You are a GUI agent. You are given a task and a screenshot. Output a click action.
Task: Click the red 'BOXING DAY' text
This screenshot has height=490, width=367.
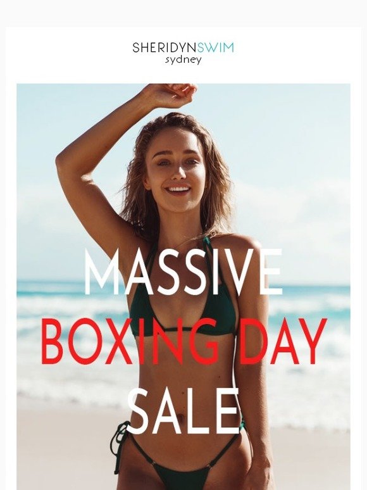click(184, 342)
